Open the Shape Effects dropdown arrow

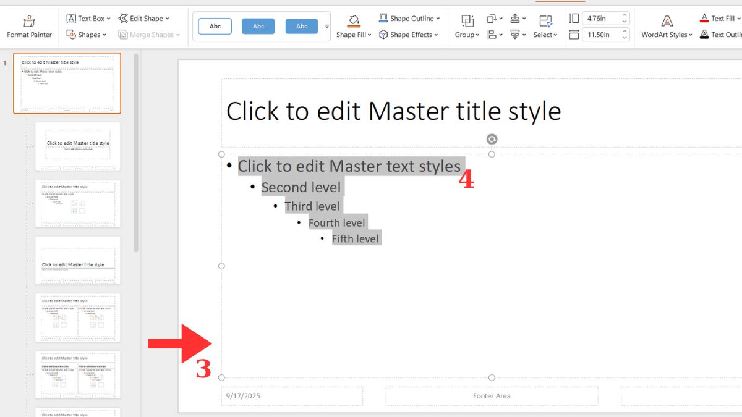click(x=436, y=35)
